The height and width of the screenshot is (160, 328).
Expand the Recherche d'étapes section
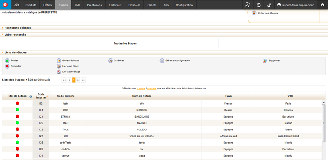(3, 28)
